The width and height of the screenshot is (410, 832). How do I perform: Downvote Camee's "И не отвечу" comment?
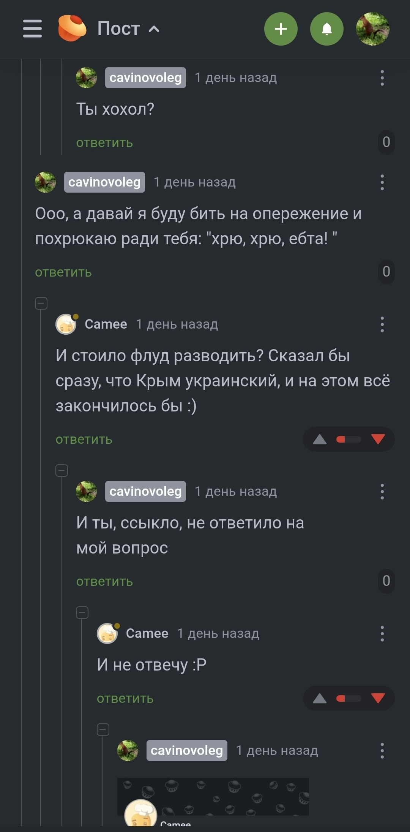click(x=378, y=698)
